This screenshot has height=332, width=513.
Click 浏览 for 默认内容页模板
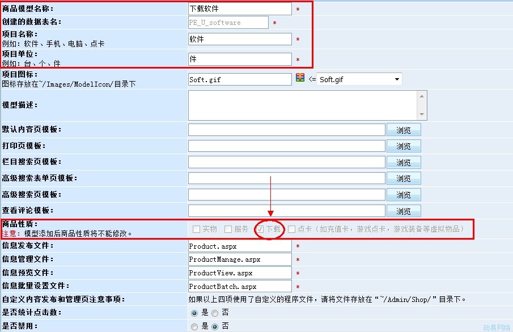click(404, 130)
